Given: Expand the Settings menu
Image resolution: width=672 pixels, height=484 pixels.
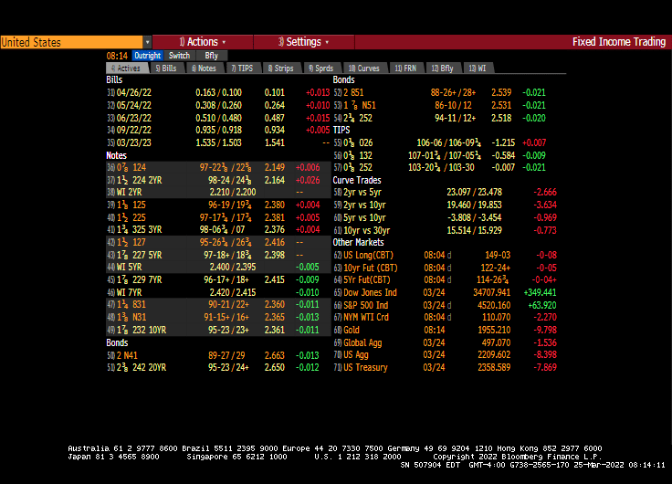Looking at the screenshot, I should (x=304, y=42).
